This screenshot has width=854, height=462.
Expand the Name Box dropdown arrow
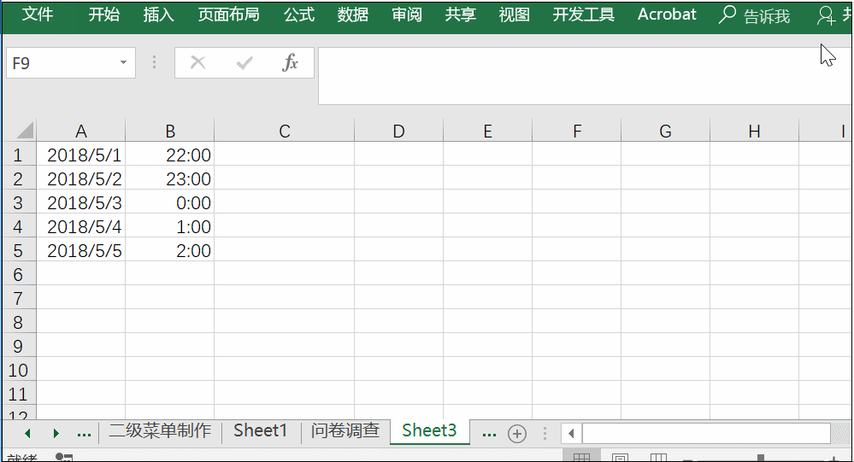click(x=124, y=63)
